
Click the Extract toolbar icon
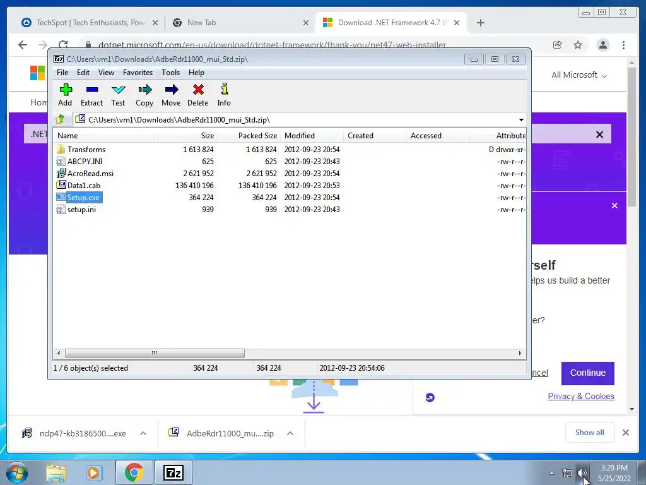pos(91,95)
